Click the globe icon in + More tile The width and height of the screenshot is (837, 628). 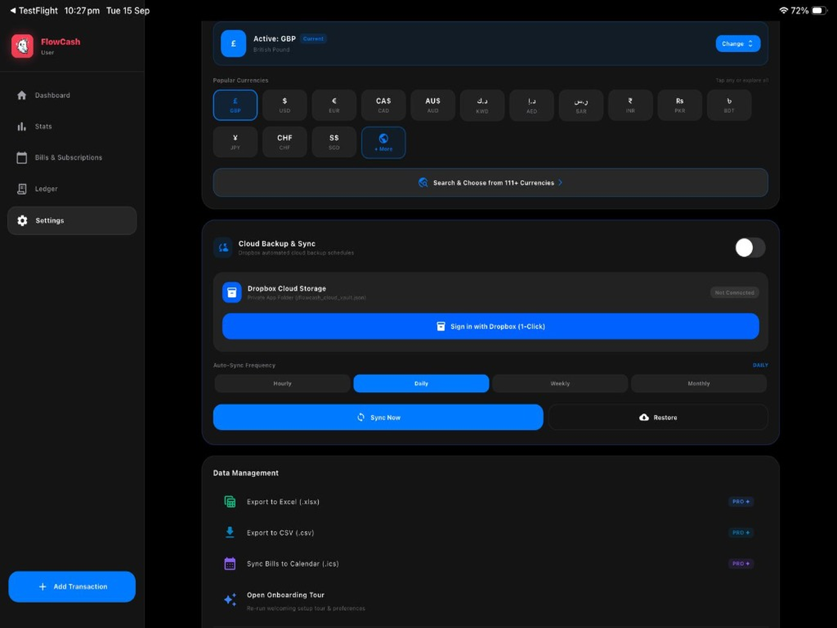click(x=383, y=139)
